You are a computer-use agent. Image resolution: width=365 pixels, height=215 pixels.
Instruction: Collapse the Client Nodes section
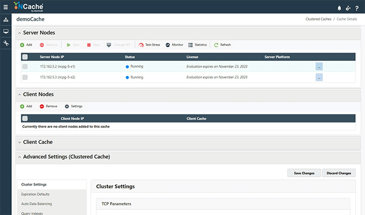point(20,95)
